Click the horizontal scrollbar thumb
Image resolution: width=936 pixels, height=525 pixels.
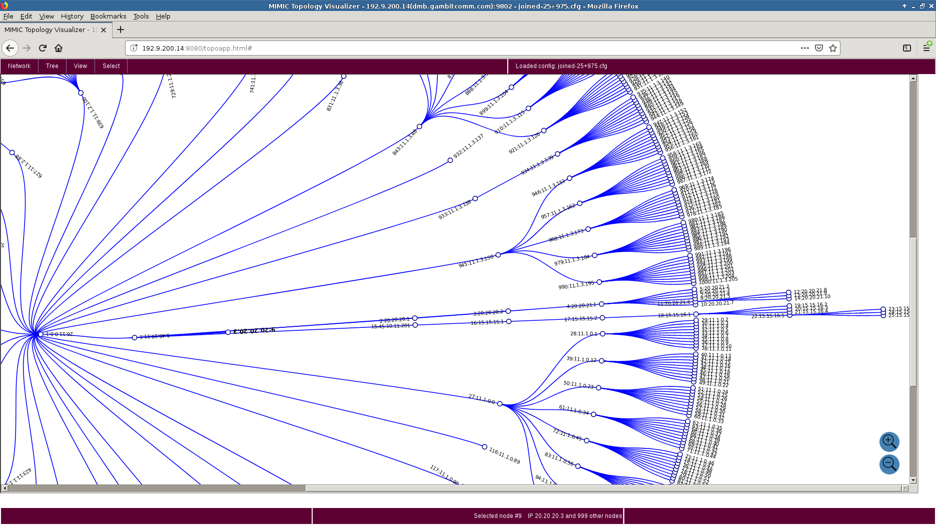point(156,488)
